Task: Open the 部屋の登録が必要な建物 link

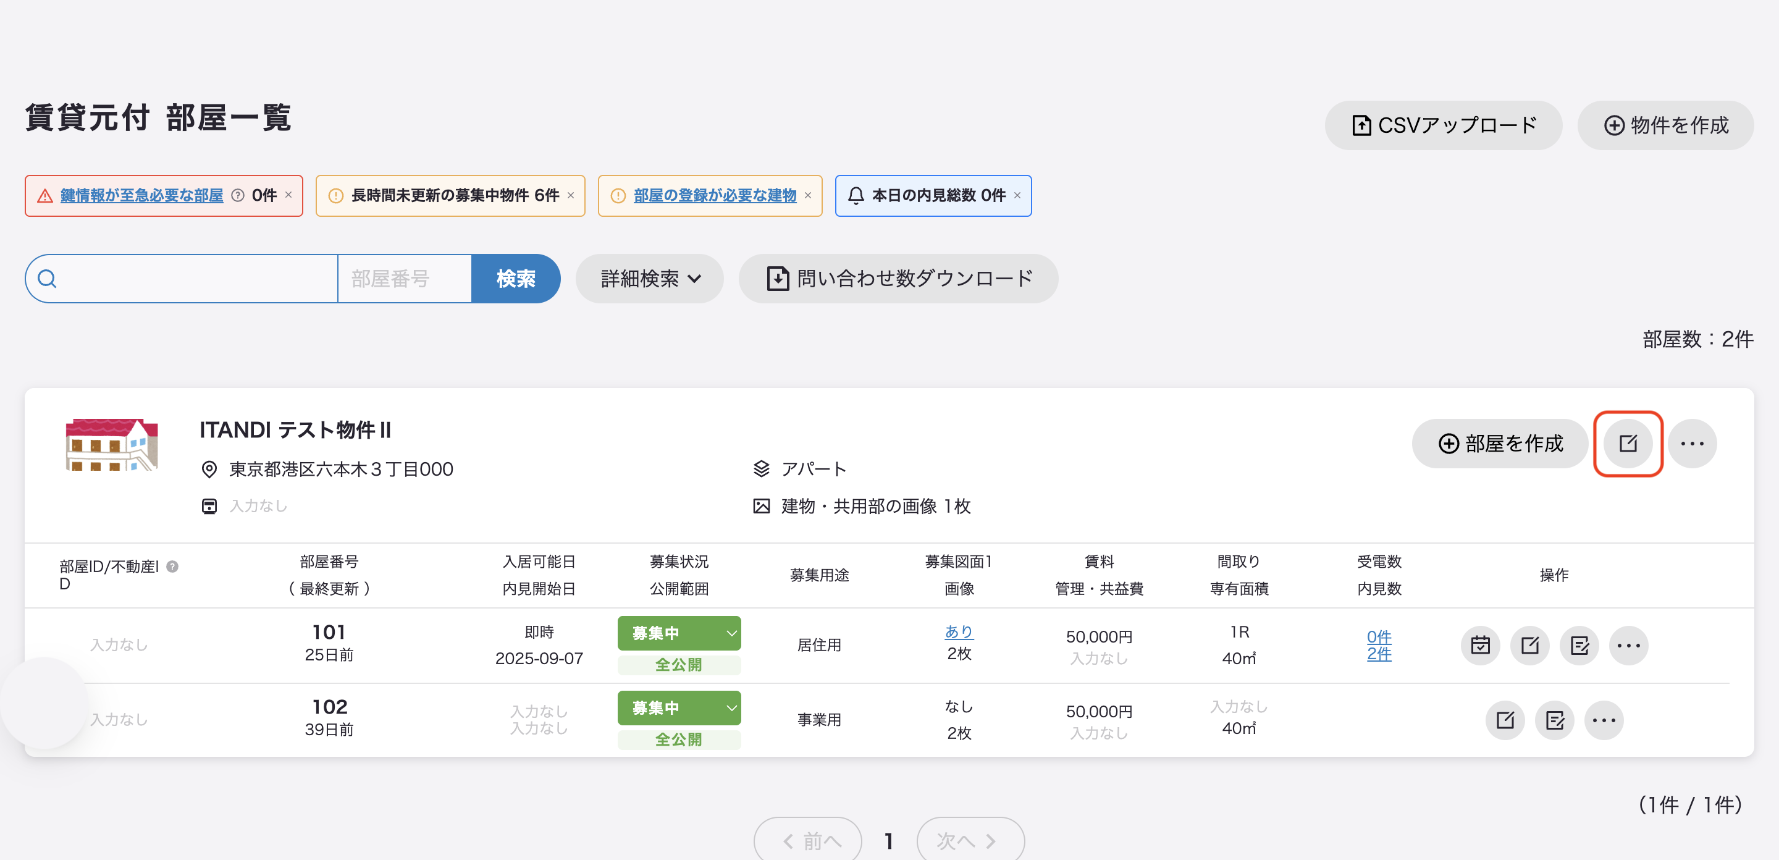Action: [715, 195]
